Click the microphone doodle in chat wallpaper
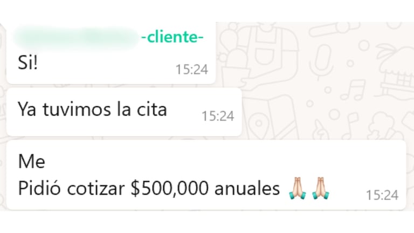The width and height of the screenshot is (414, 233). tap(321, 62)
